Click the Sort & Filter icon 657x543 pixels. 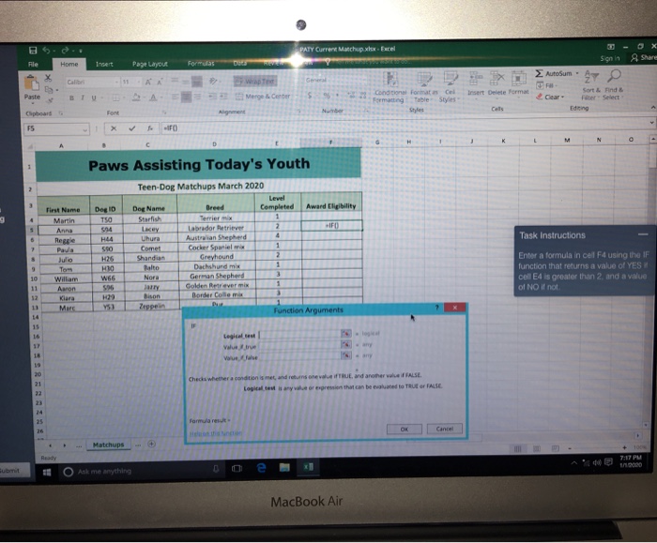pos(591,77)
